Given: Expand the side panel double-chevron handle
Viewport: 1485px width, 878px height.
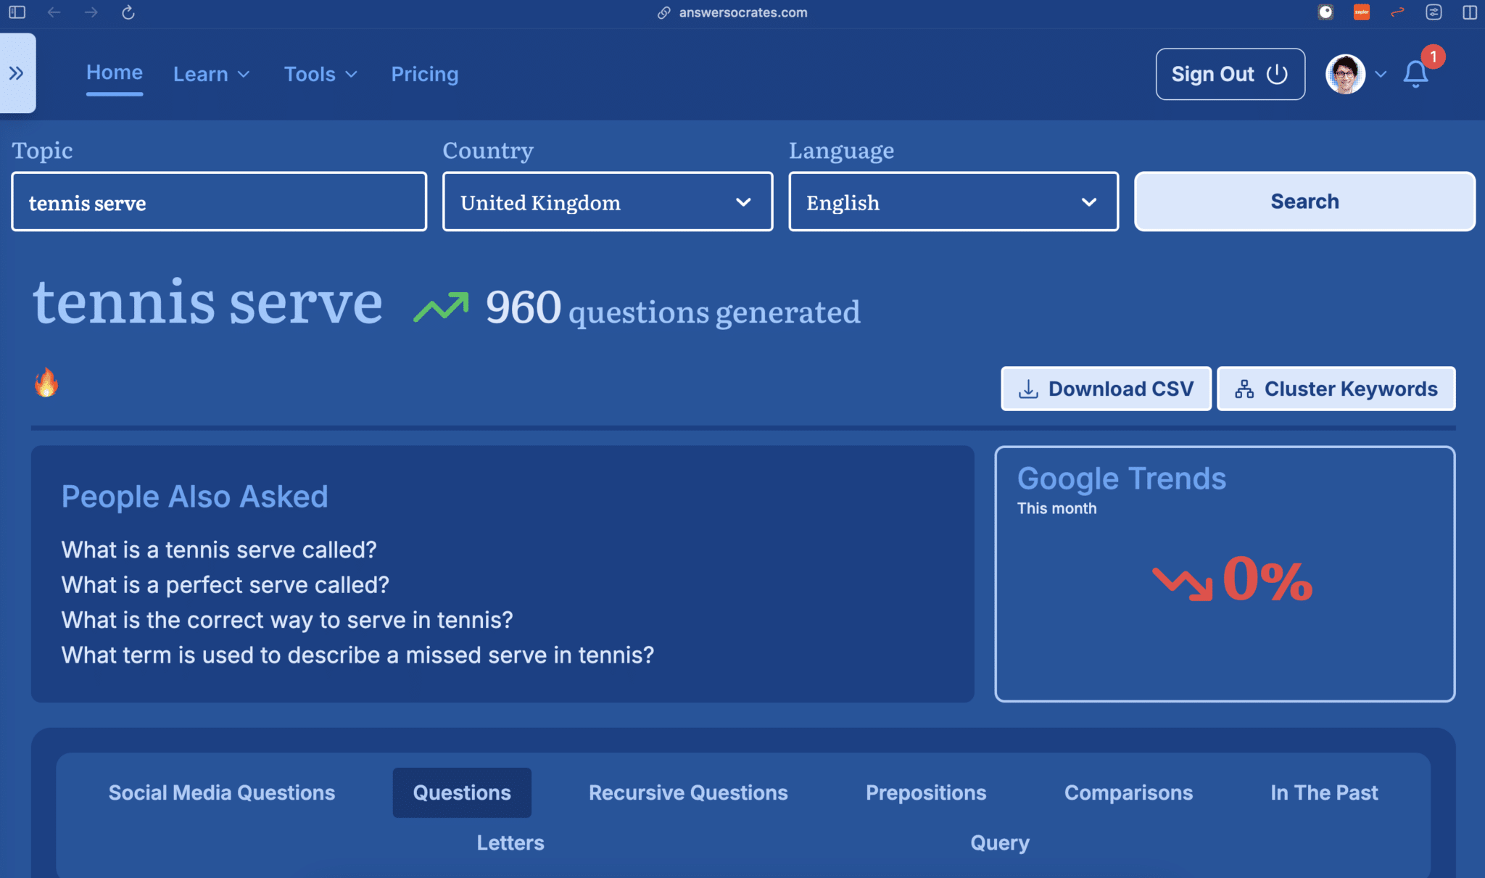Looking at the screenshot, I should point(17,73).
